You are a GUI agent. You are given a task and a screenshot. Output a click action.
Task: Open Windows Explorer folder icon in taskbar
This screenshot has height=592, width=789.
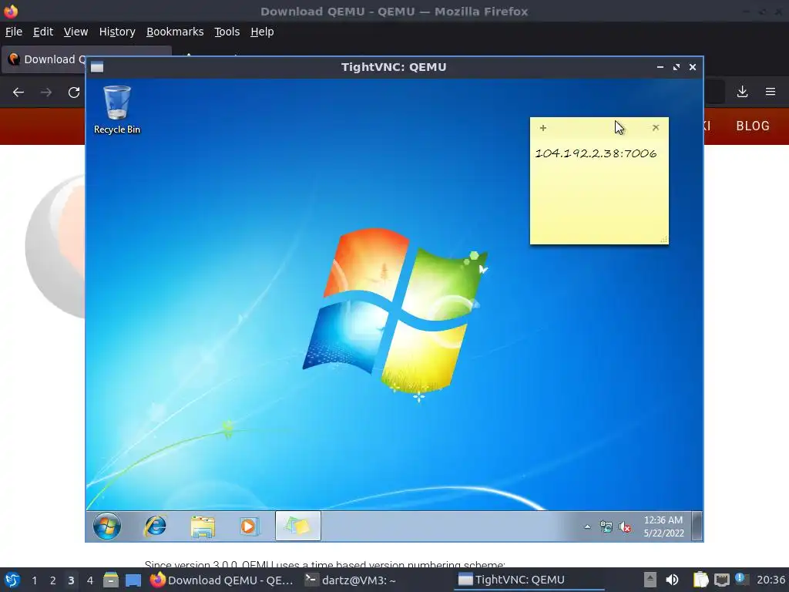coord(203,526)
